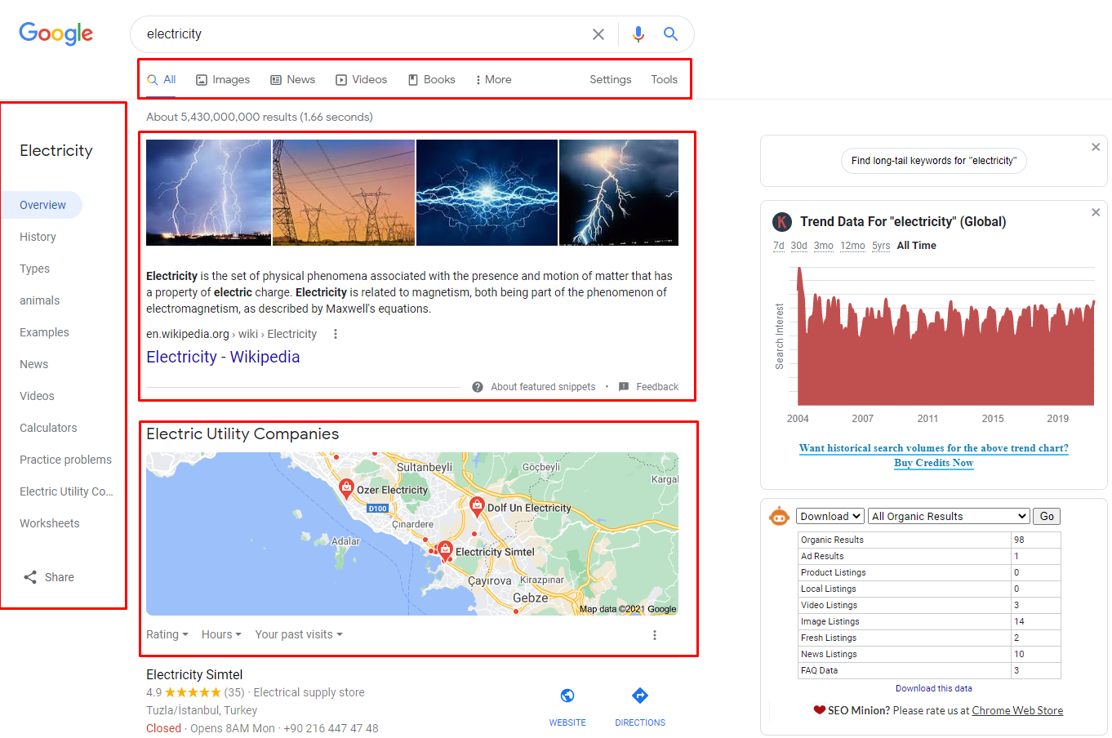
Task: Open the More tabs menu
Action: point(493,79)
